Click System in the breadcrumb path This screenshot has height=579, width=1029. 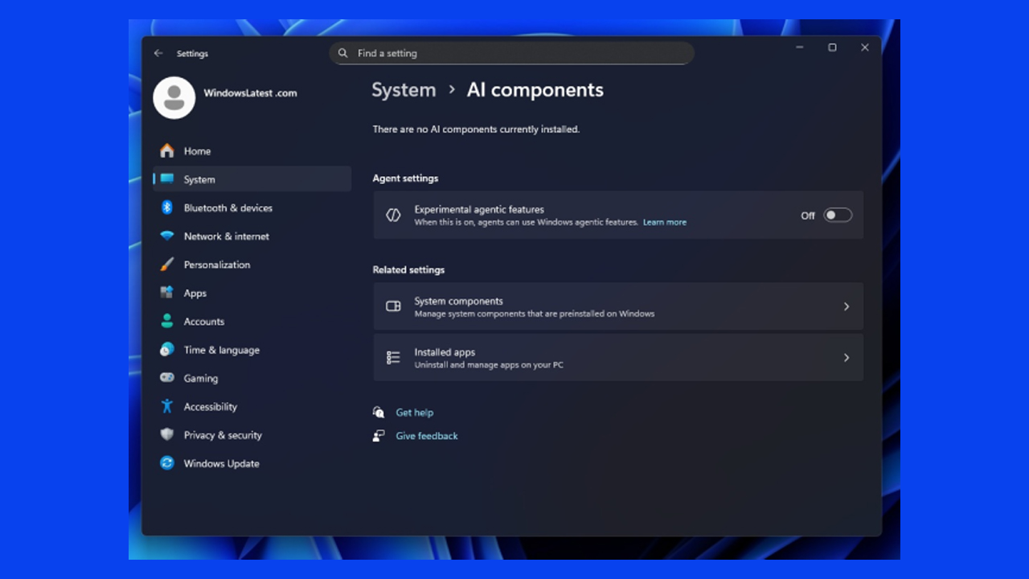[404, 90]
